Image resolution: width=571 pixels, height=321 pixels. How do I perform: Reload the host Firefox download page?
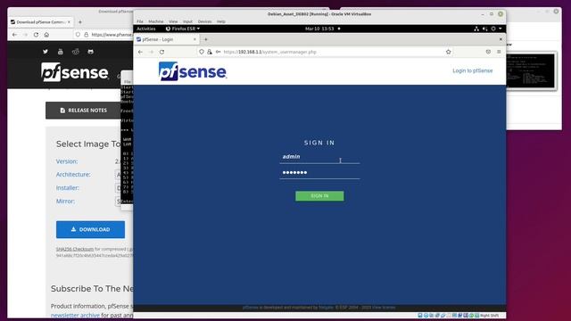pyautogui.click(x=36, y=35)
